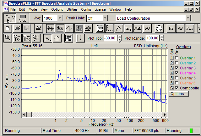Select the magnifier zoom tool
201x136 pixels.
[x=8, y=38]
